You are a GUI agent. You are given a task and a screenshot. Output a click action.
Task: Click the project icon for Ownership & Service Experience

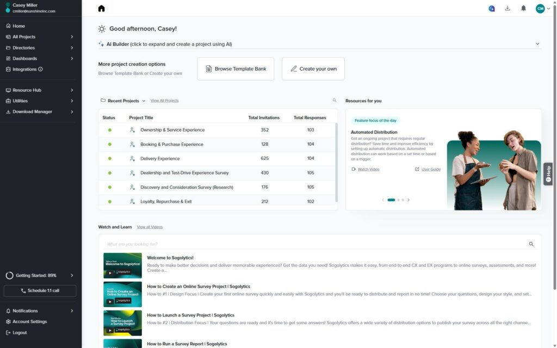coord(132,130)
